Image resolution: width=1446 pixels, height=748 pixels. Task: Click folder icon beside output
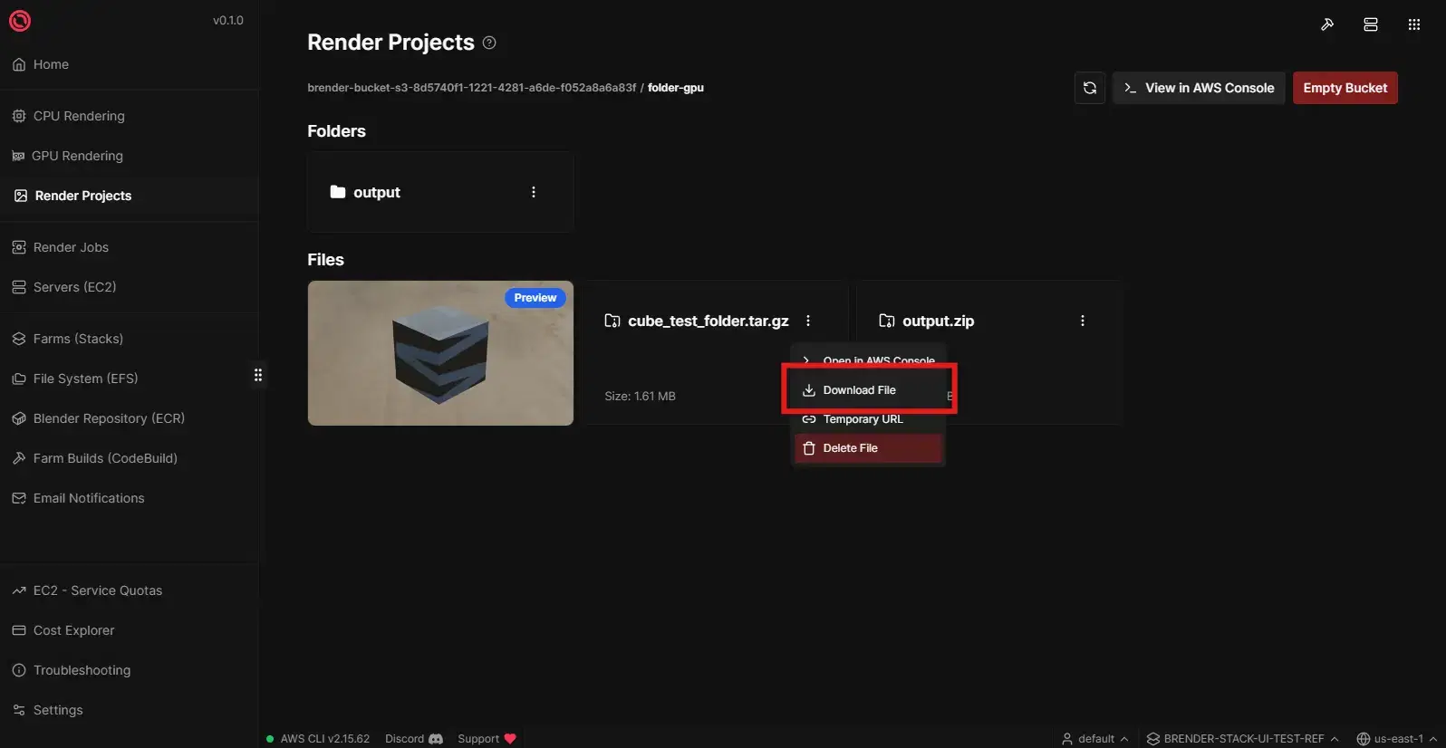338,192
